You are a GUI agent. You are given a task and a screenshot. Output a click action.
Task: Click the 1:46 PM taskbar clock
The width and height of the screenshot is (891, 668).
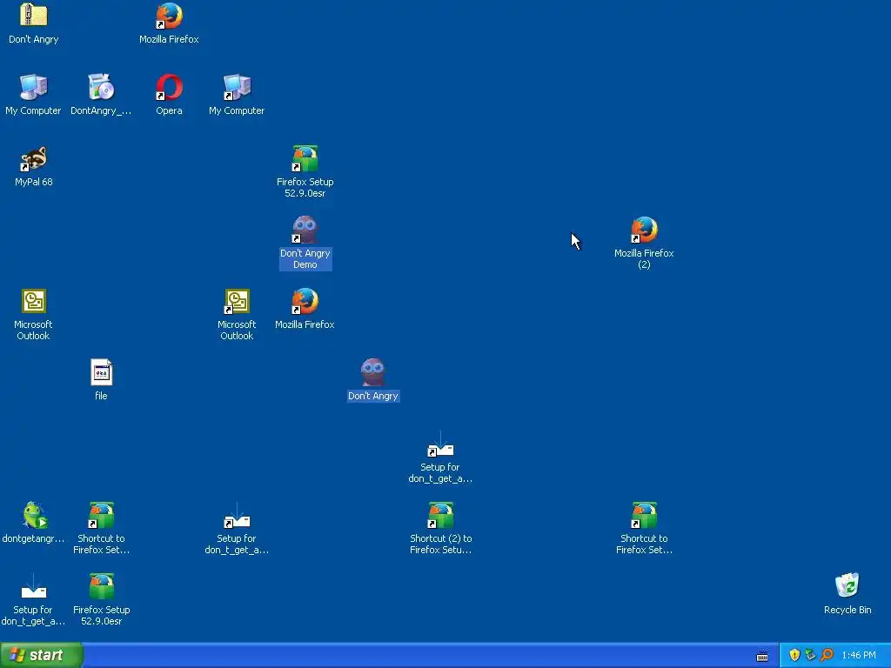click(859, 656)
